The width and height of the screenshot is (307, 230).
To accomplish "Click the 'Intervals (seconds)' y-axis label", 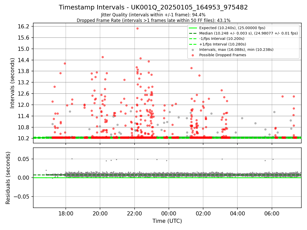I will click(x=13, y=83).
